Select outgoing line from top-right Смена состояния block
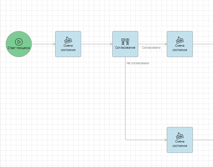Screen dimensions: 213x167 [x=202, y=44]
